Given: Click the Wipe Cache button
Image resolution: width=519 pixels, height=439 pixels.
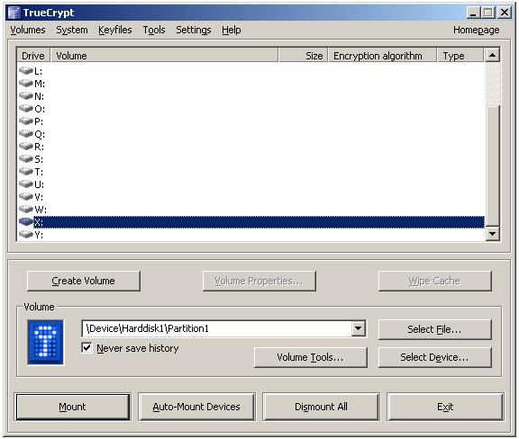Looking at the screenshot, I should pos(434,281).
